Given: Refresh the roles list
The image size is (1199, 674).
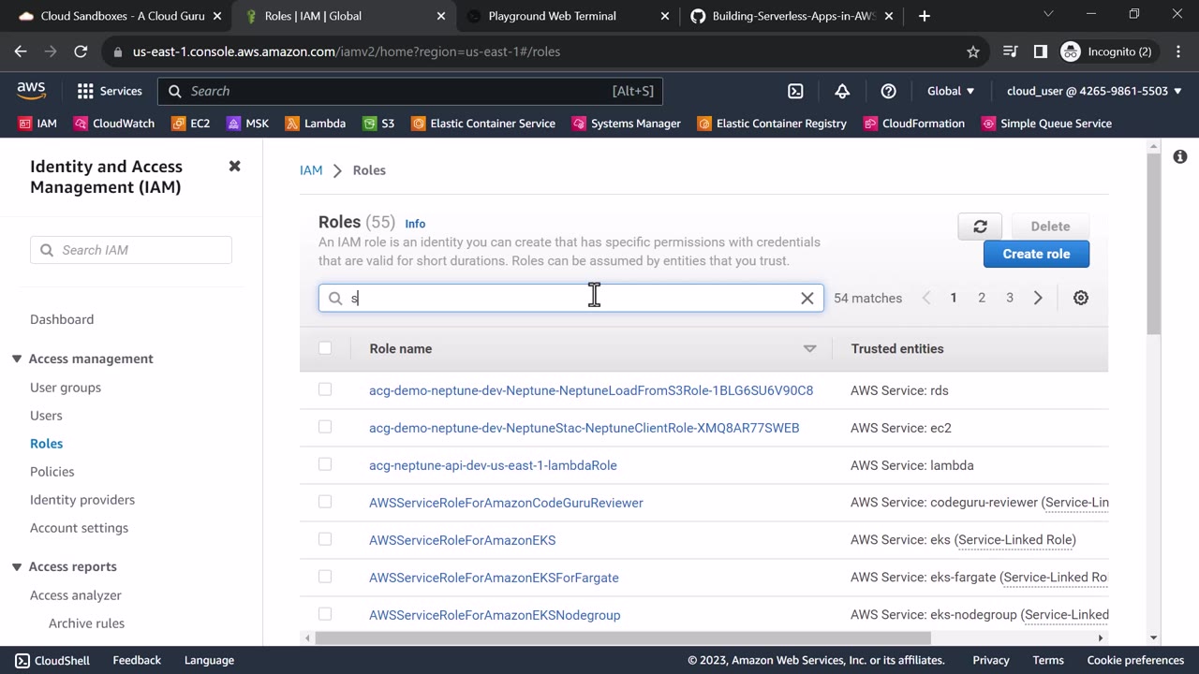Looking at the screenshot, I should (980, 227).
